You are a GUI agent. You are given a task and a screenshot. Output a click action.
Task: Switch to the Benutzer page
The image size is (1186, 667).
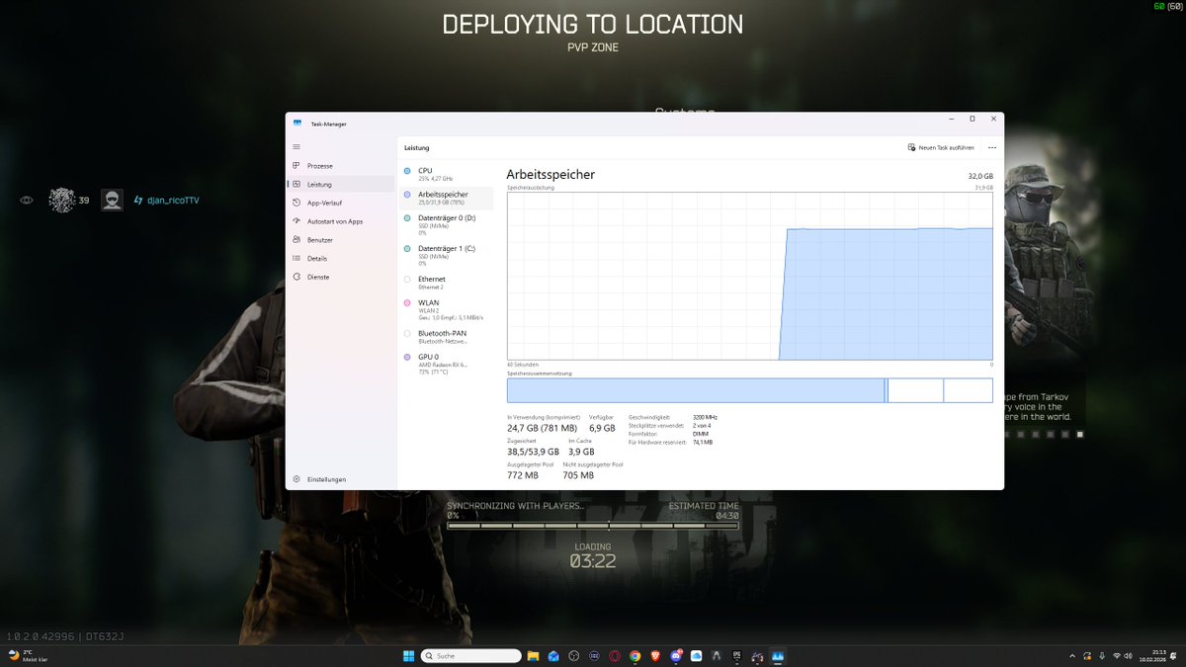click(x=340, y=240)
